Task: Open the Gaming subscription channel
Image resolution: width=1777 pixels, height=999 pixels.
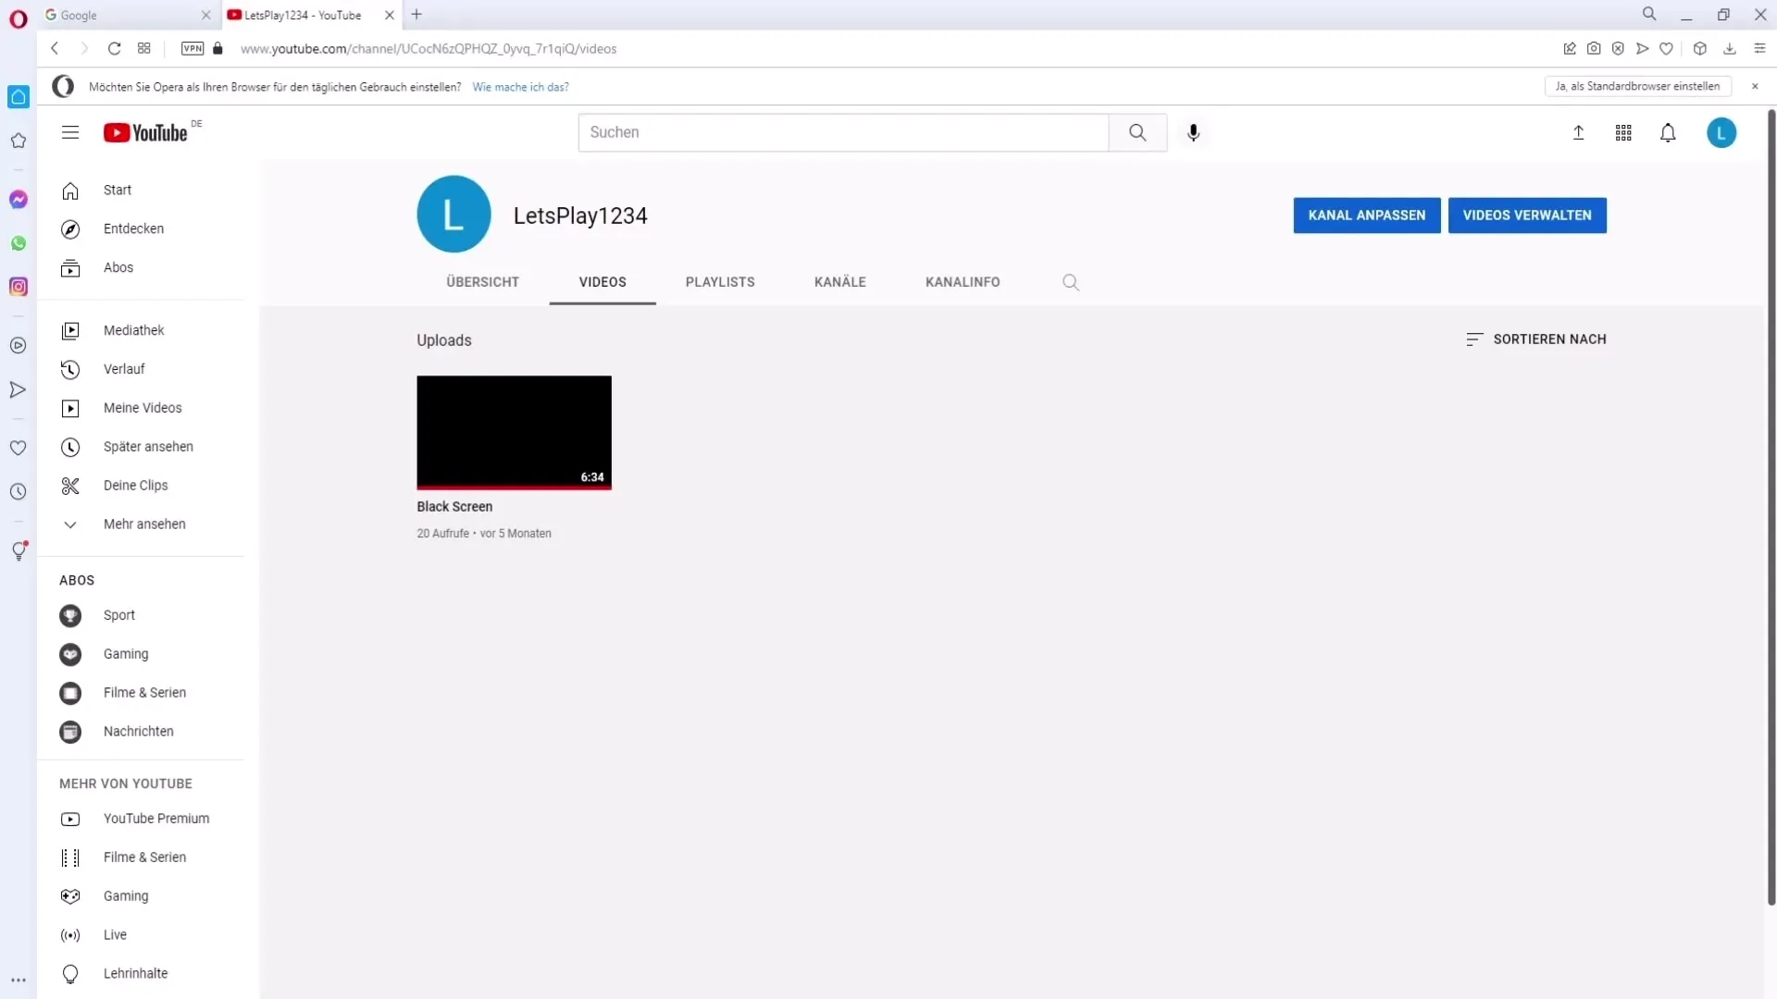Action: [125, 654]
